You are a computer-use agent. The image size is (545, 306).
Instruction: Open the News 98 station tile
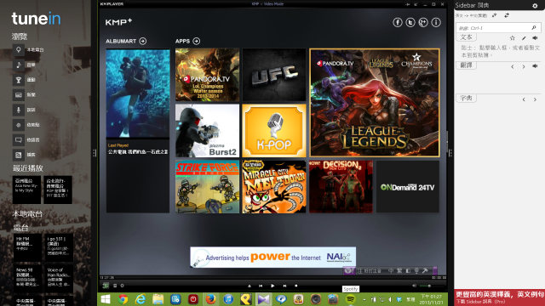[27, 279]
